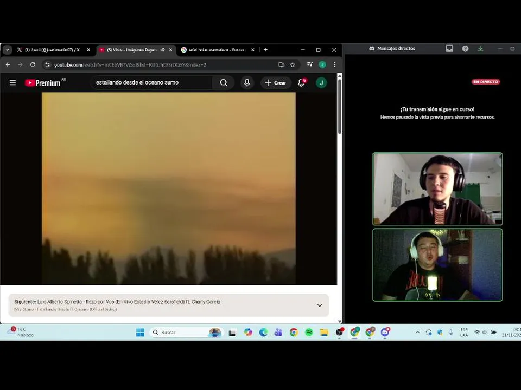This screenshot has width=521, height=390.
Task: Click the Discord download update icon
Action: point(480,48)
